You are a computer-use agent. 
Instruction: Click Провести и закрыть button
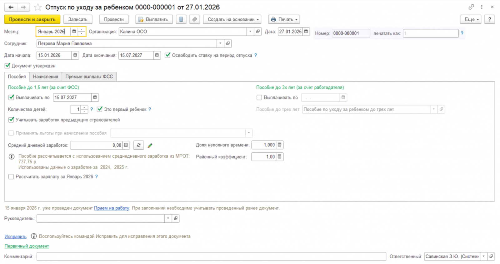(x=32, y=19)
